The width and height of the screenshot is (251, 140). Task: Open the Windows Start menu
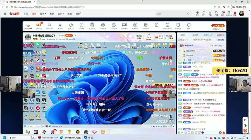(4, 137)
